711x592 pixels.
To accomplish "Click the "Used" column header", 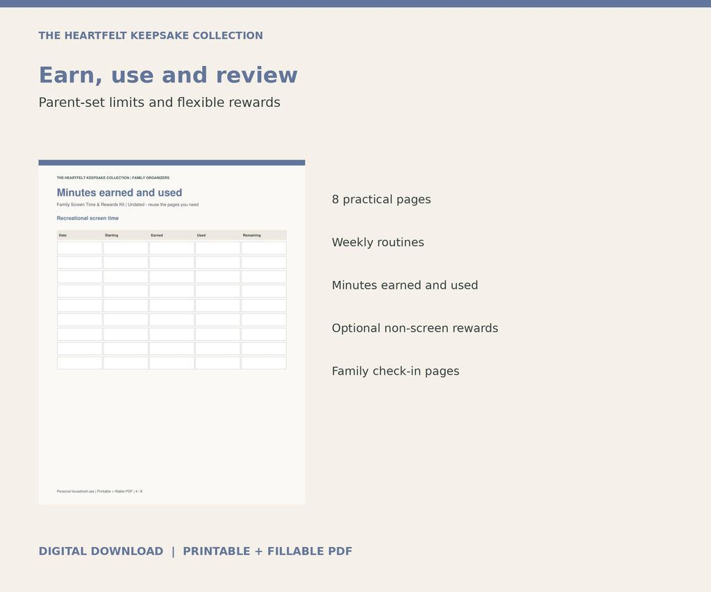I will coord(201,235).
